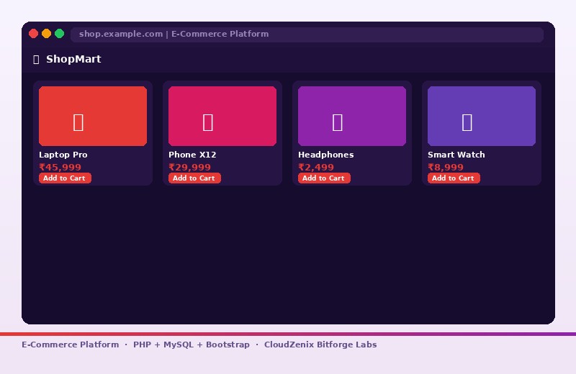Add Laptop Pro to cart
The height and width of the screenshot is (374, 576).
[x=65, y=178]
